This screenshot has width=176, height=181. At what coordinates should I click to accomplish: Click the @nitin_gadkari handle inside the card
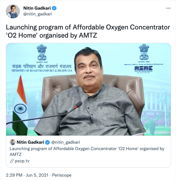tap(65, 142)
